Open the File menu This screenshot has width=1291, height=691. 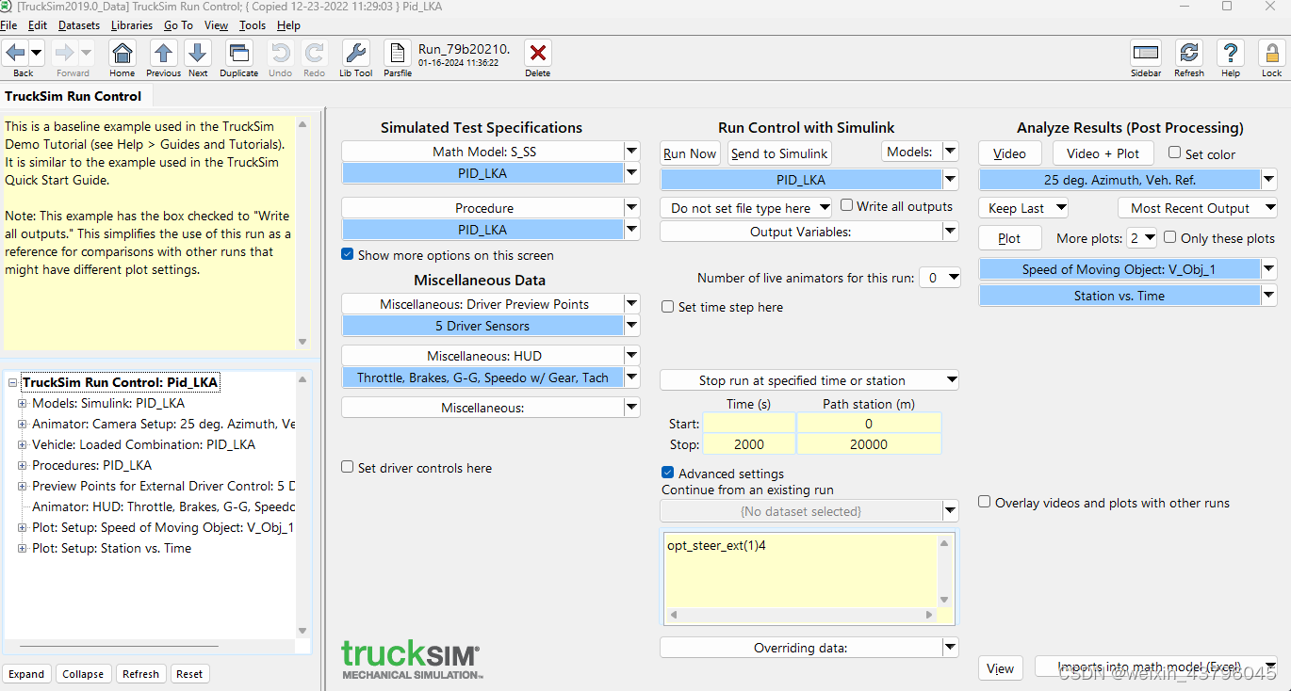point(8,25)
